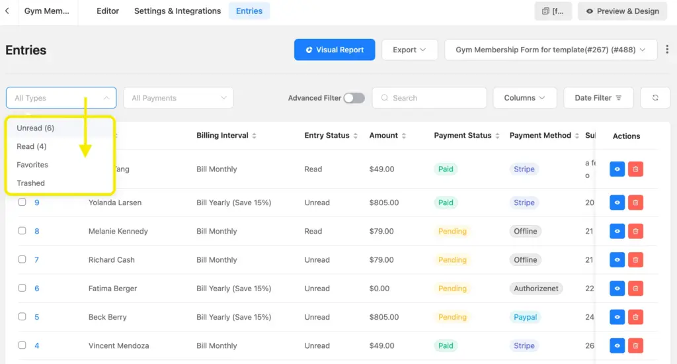Open the All Payments dropdown

[179, 98]
